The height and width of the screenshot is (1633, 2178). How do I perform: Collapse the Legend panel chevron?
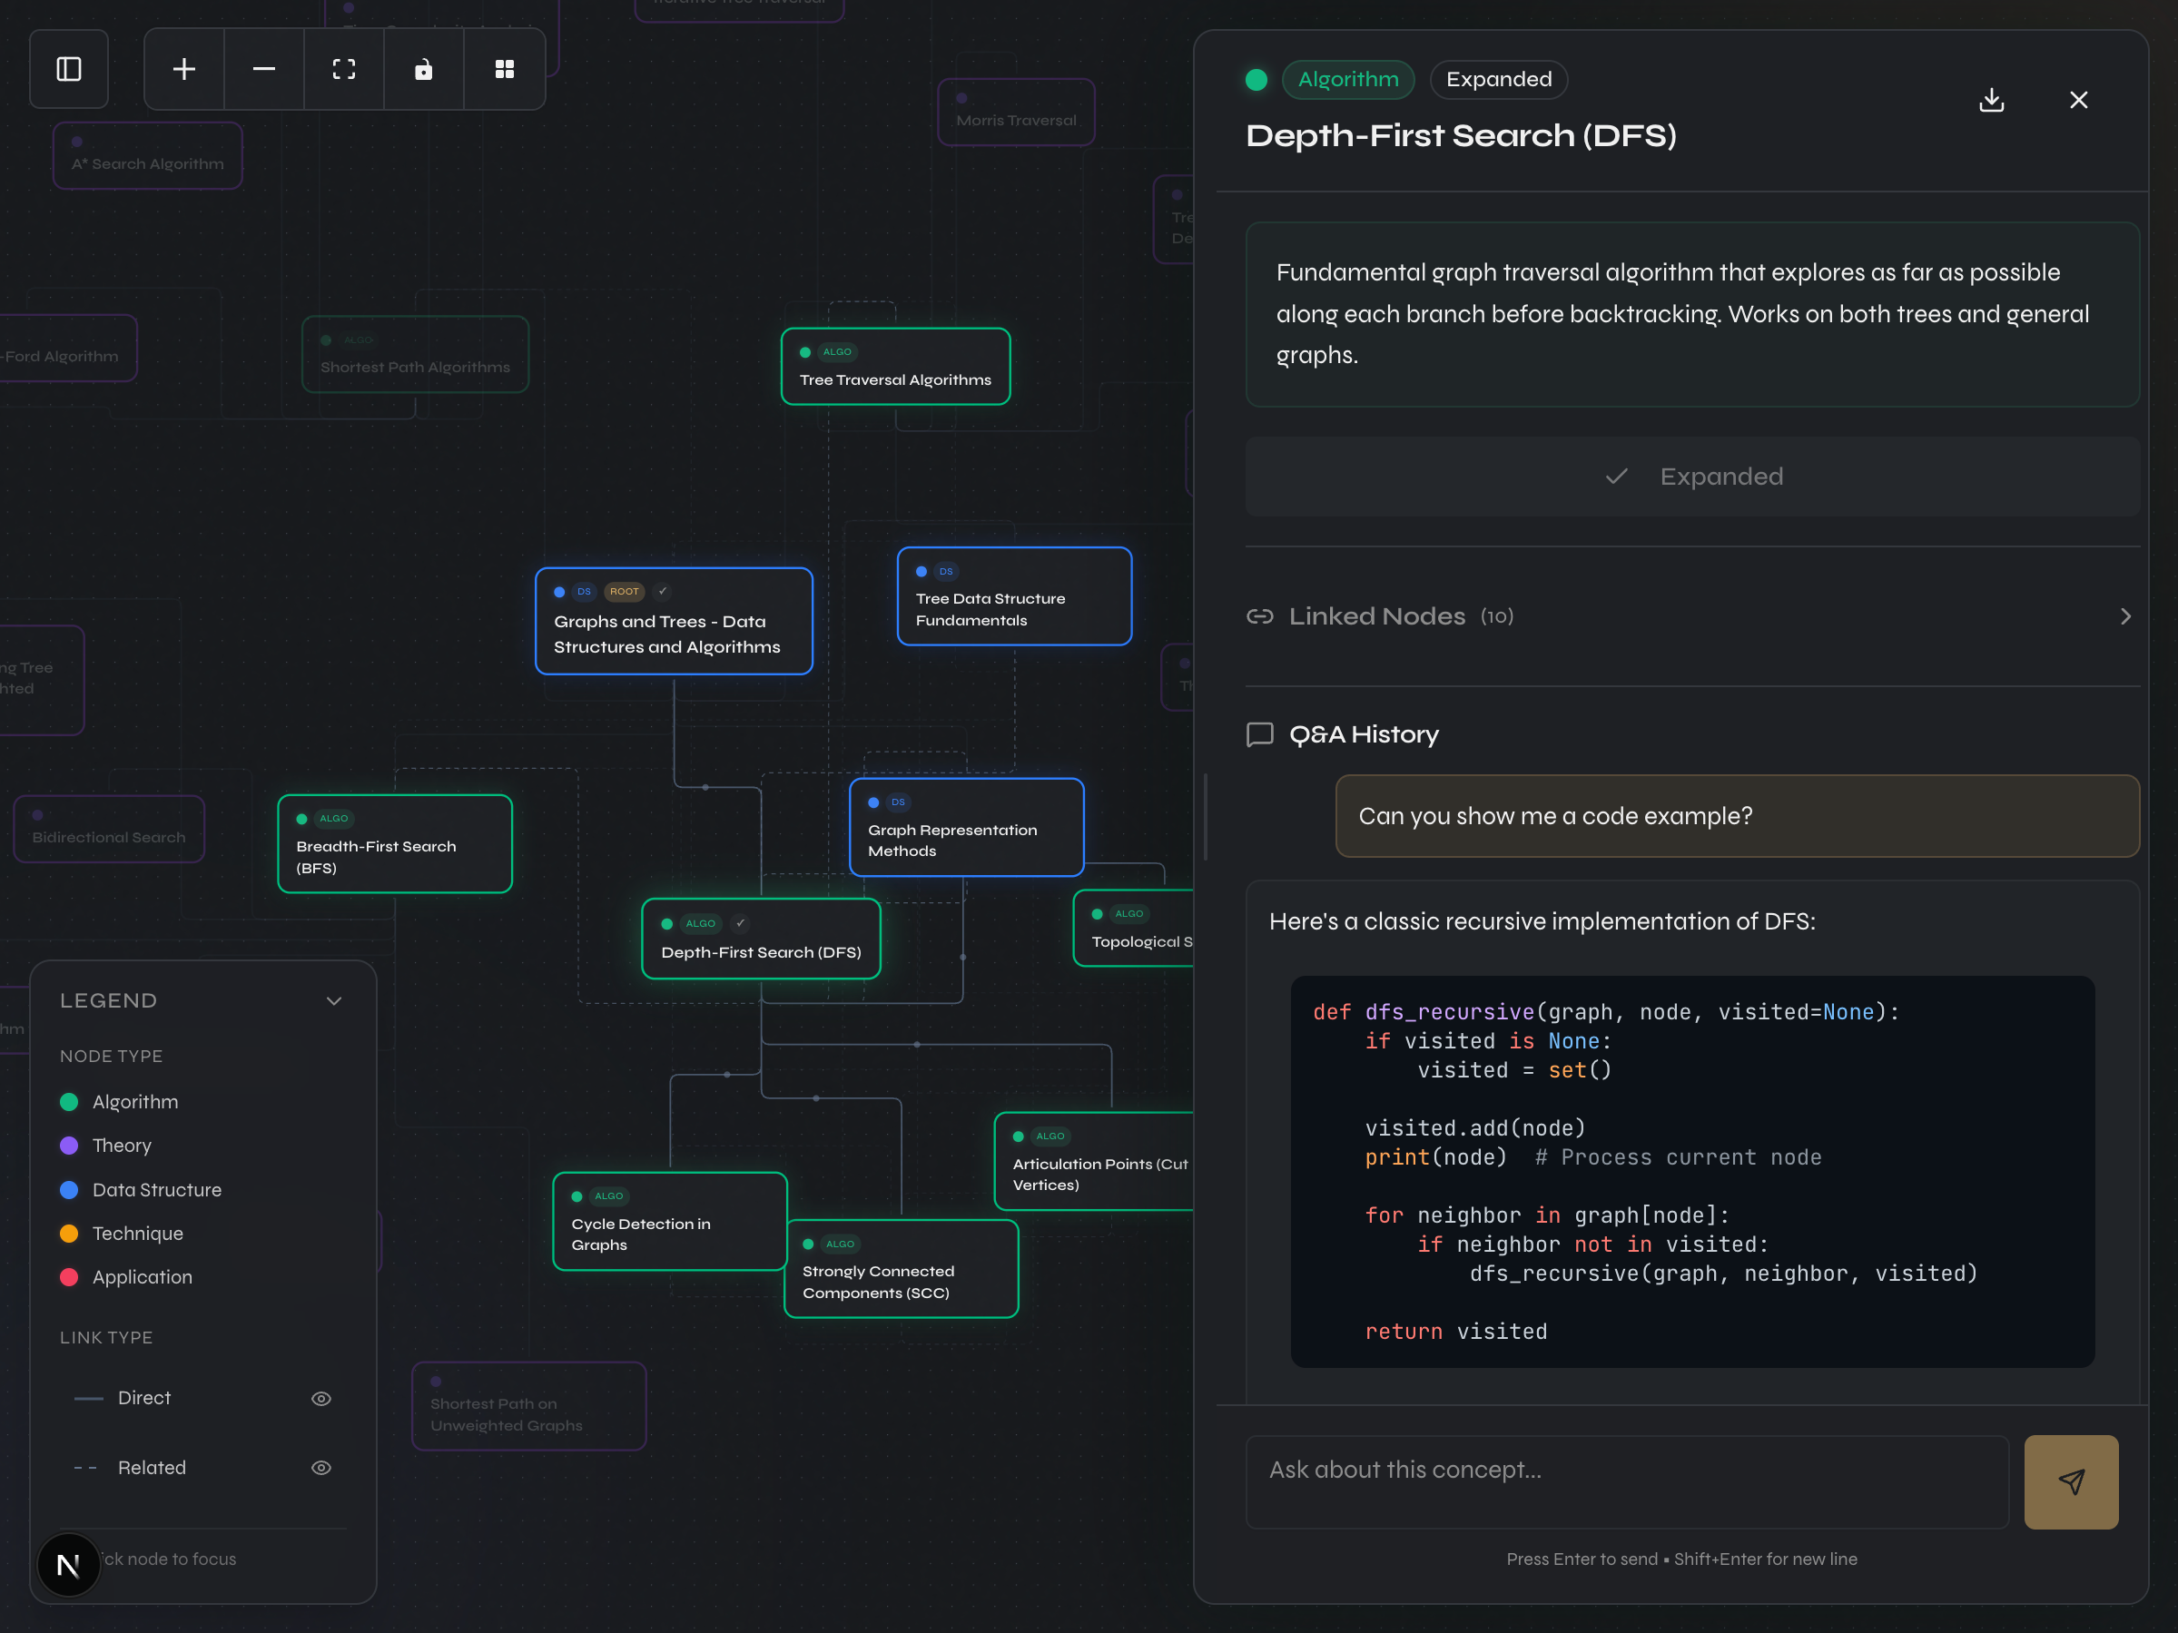click(x=334, y=1001)
